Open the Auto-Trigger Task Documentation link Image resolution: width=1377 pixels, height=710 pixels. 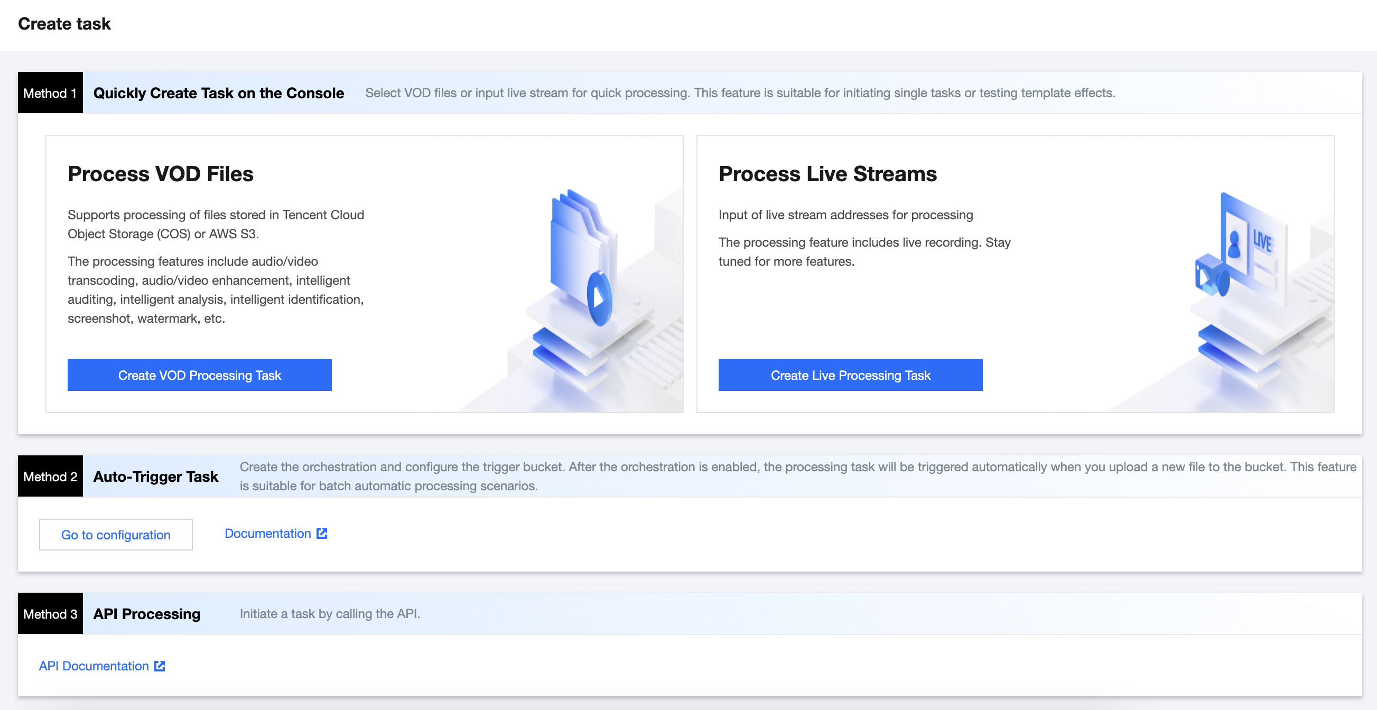(x=267, y=533)
